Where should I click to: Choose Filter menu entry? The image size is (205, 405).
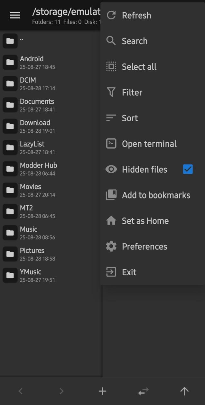click(x=153, y=92)
